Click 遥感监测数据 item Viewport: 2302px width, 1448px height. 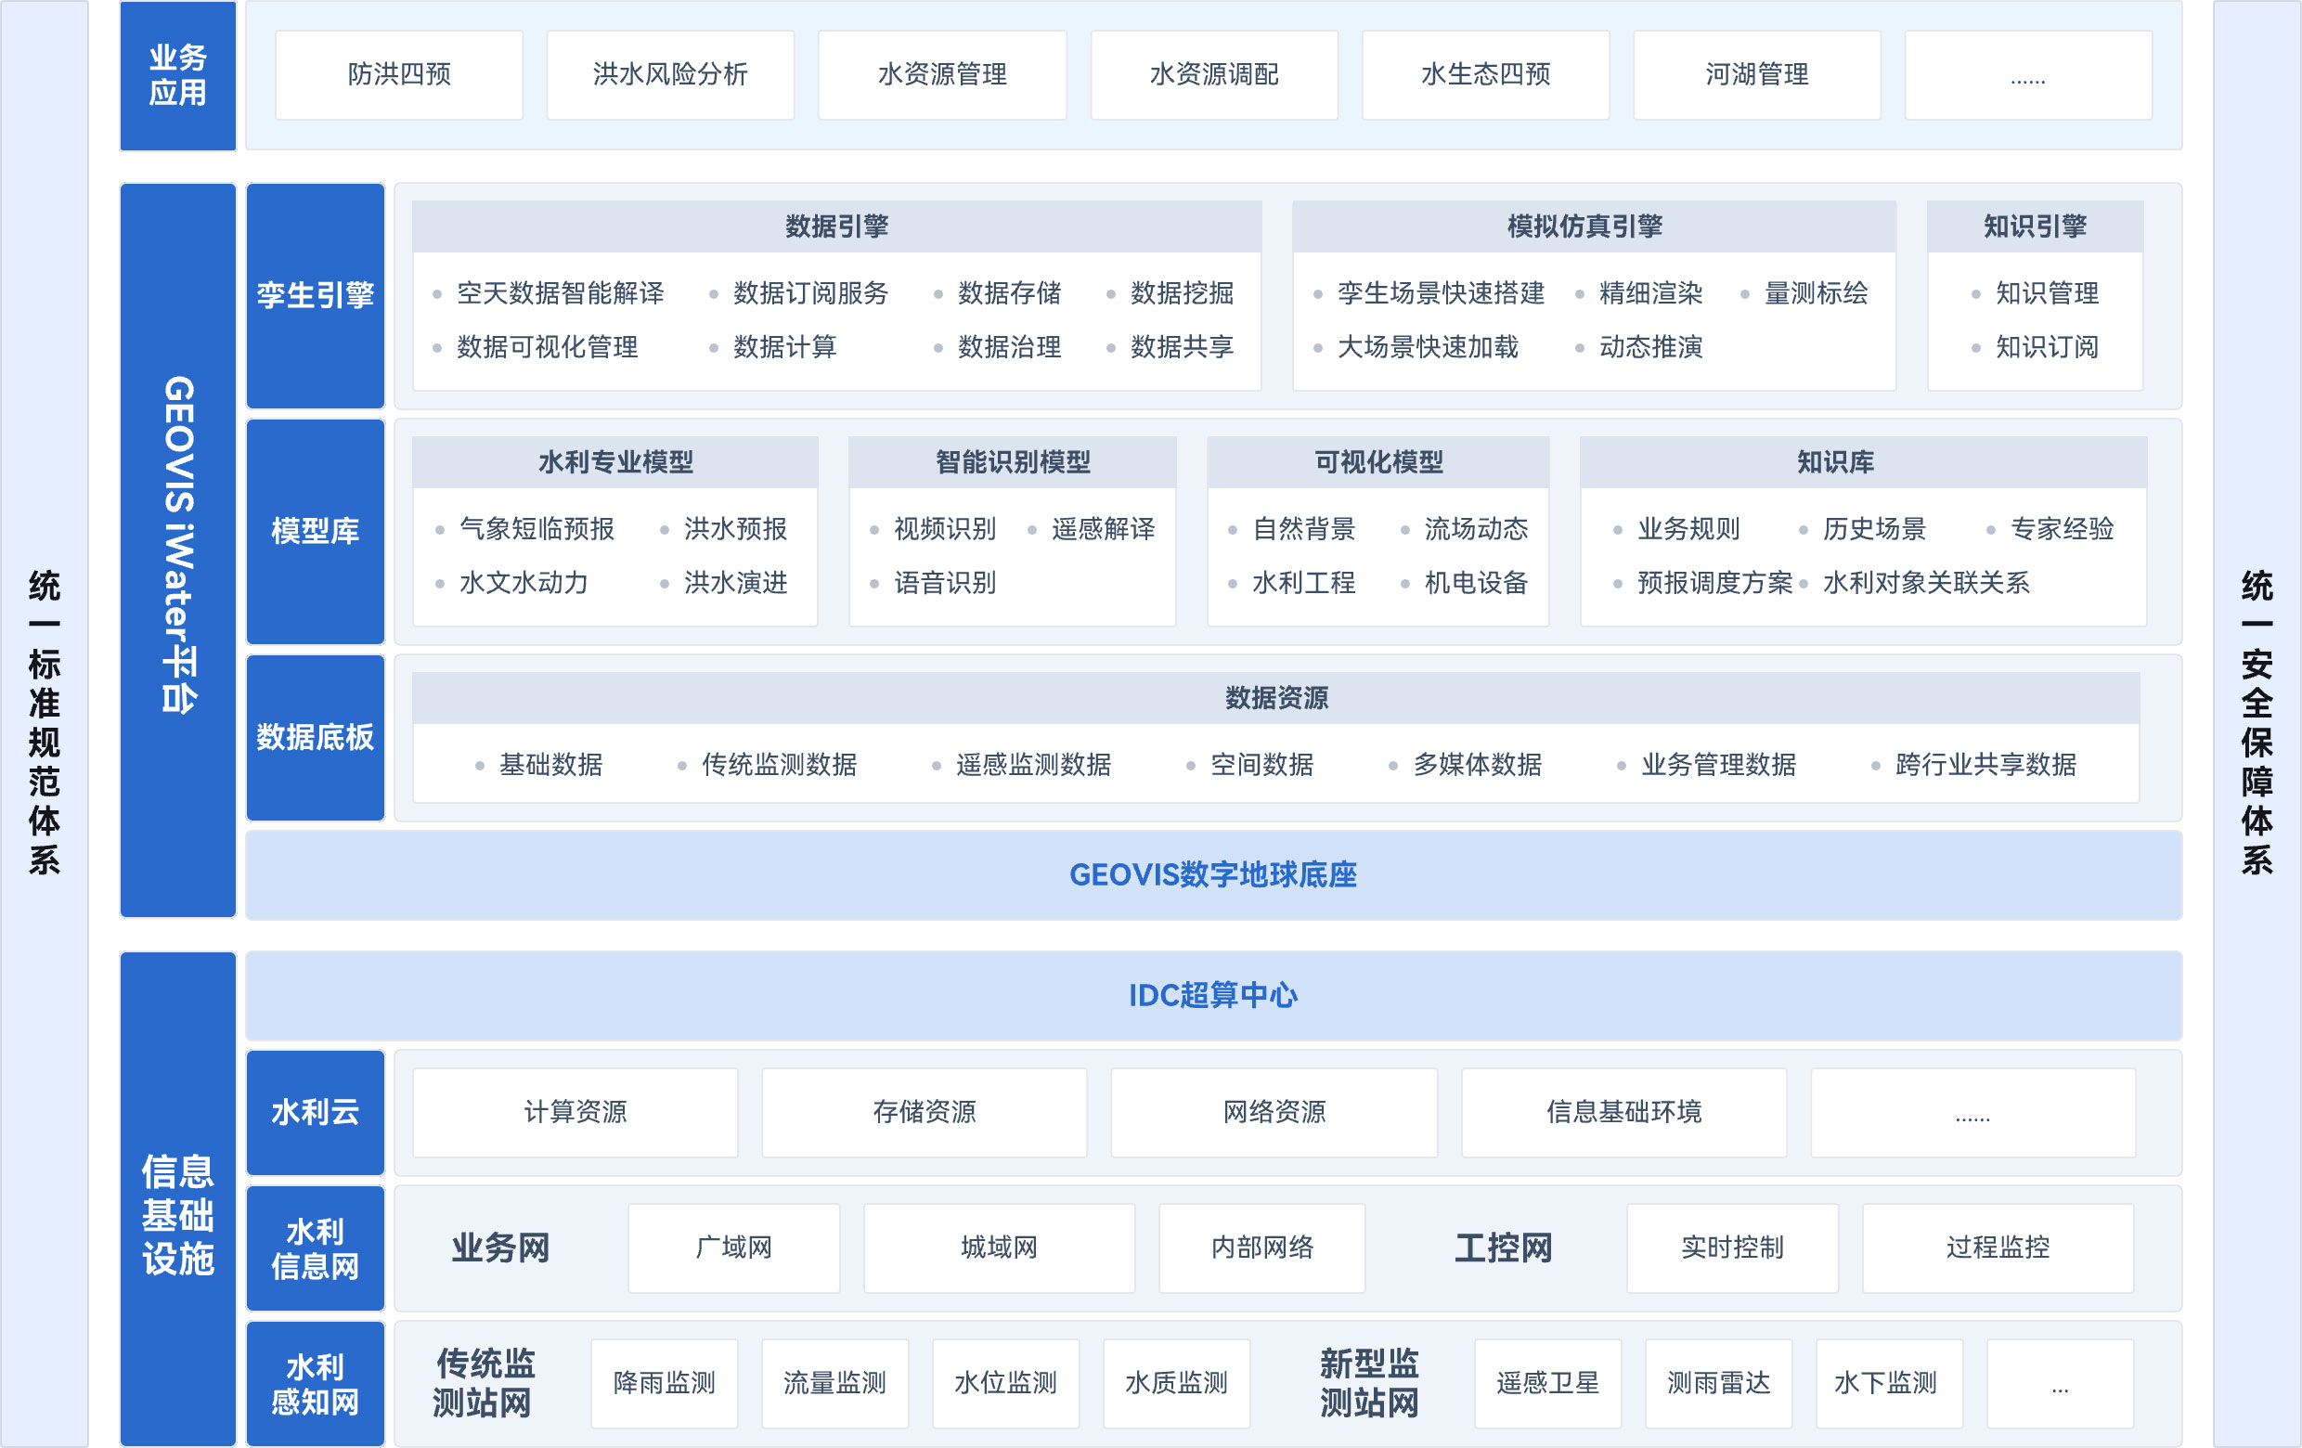click(x=1033, y=765)
